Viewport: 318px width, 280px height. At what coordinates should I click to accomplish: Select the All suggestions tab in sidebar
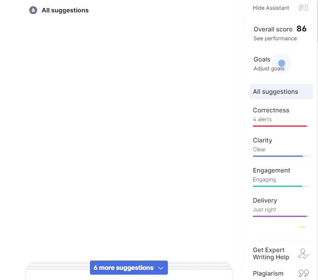click(x=281, y=92)
